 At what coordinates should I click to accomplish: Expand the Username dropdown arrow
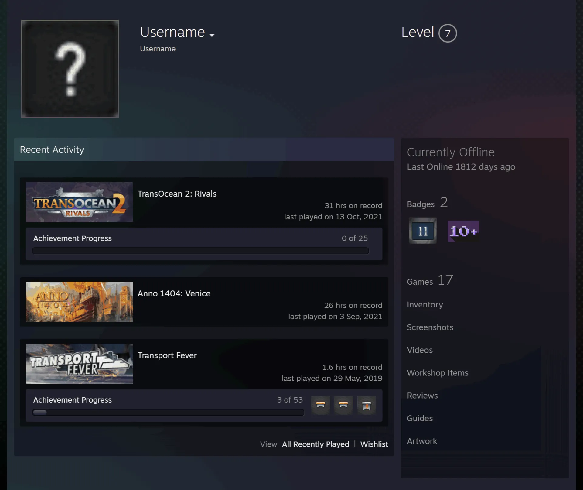[x=212, y=35]
